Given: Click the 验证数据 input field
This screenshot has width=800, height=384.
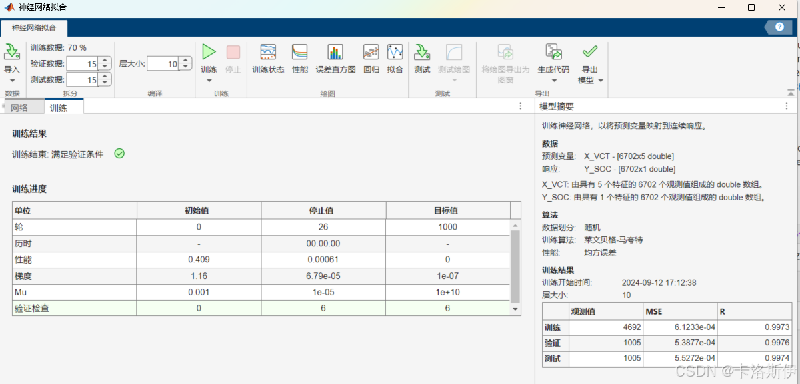Looking at the screenshot, I should 83,64.
